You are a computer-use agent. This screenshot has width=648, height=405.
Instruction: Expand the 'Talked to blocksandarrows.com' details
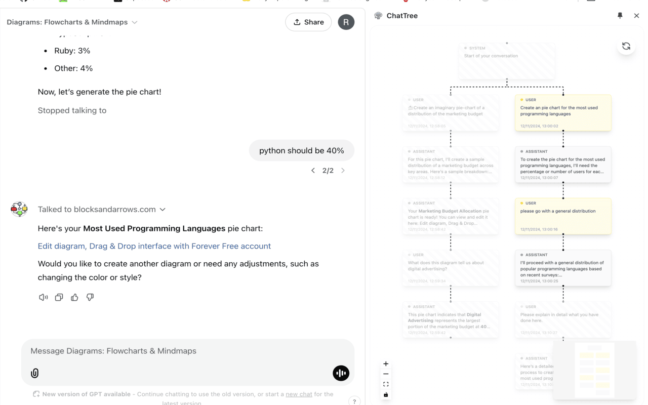(x=163, y=209)
